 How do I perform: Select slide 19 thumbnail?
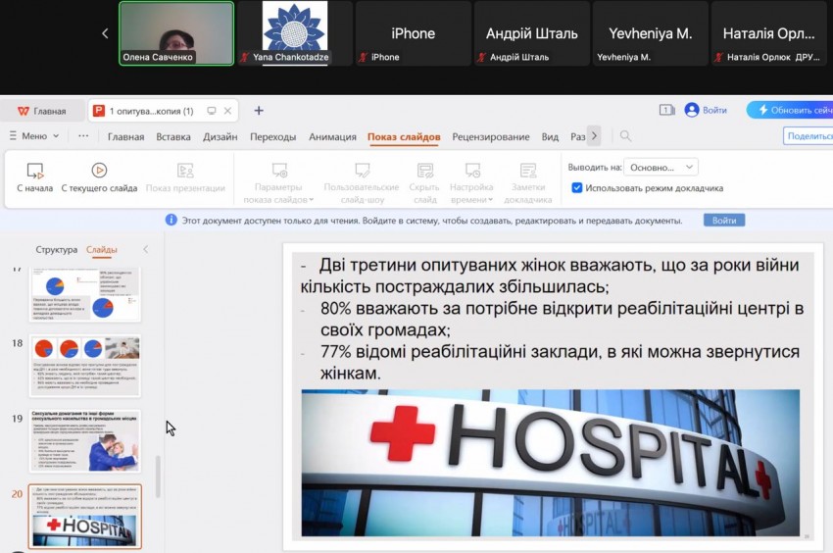85,441
